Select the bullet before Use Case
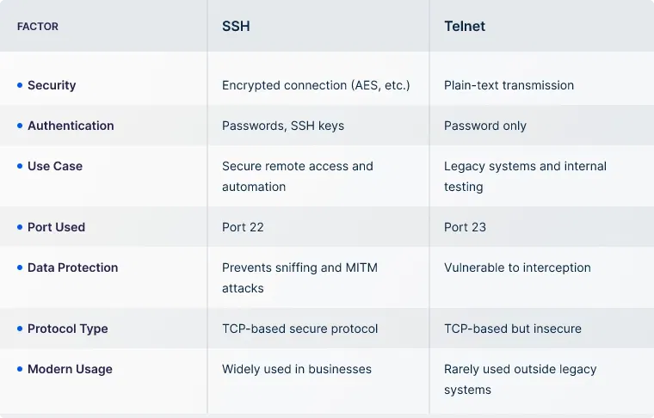The image size is (654, 418). pyautogui.click(x=20, y=166)
